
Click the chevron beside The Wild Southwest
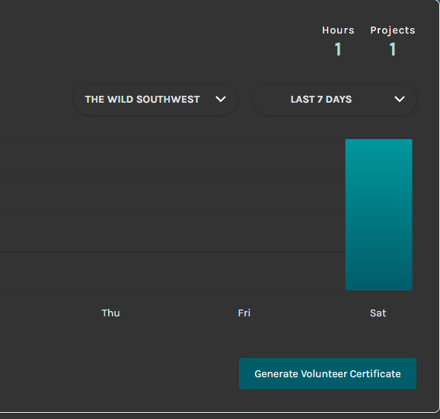(221, 99)
